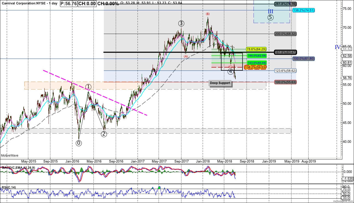Click the 70.00 price axis label
The width and height of the screenshot is (354, 203).
[347, 27]
